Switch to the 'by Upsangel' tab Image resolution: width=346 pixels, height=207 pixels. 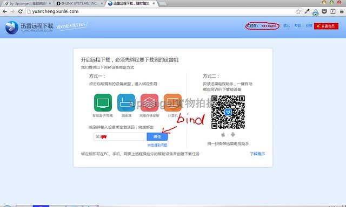point(28,4)
